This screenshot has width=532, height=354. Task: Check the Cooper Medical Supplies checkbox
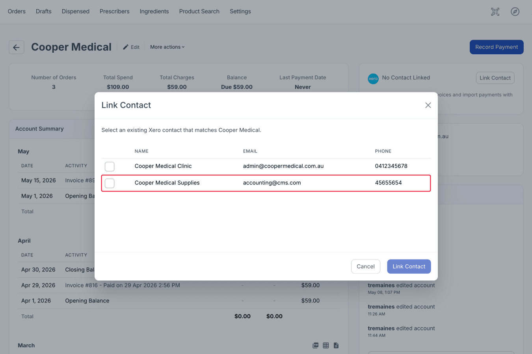click(x=110, y=183)
